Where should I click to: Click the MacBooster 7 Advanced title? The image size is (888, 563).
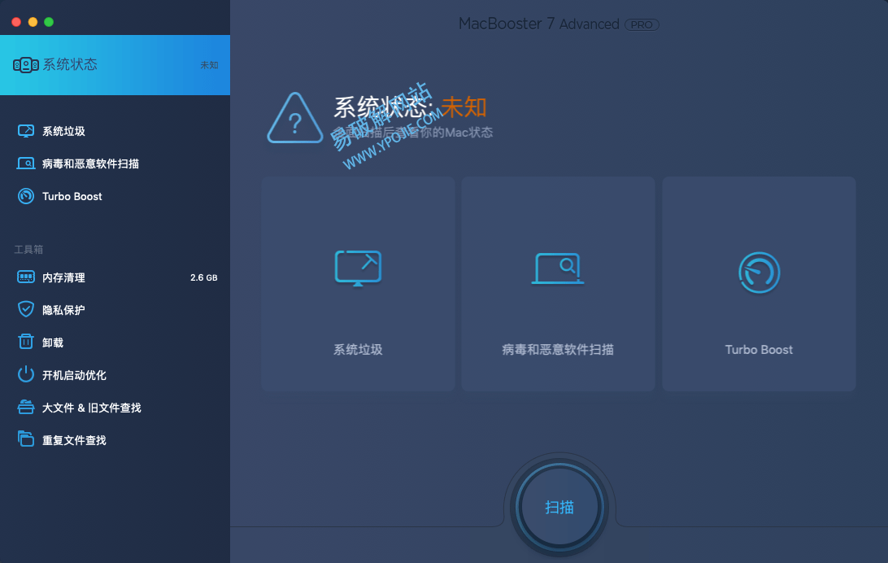538,24
